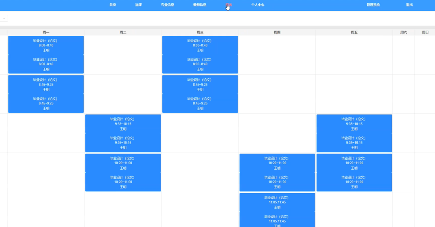Select lower 周三 8:00~8:40 毕业设计 card
The image size is (435, 227).
pyautogui.click(x=200, y=64)
